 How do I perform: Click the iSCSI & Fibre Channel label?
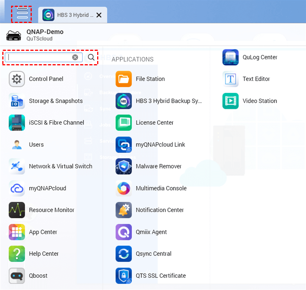(57, 123)
